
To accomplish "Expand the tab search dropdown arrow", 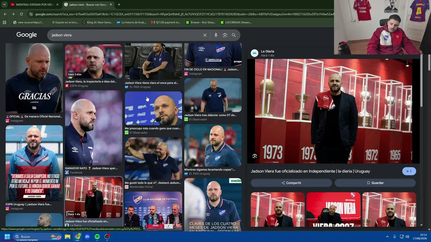I will point(4,5).
